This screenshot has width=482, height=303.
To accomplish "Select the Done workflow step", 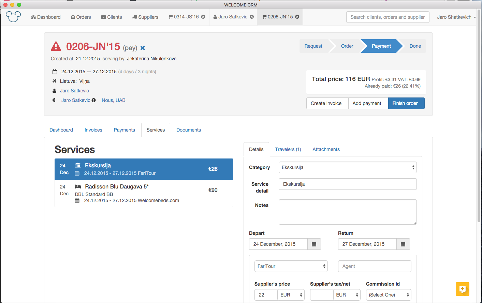I will point(415,46).
